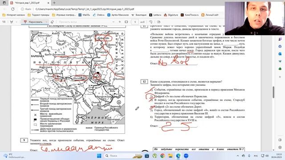Focus the address bar with PDF path

85,9
